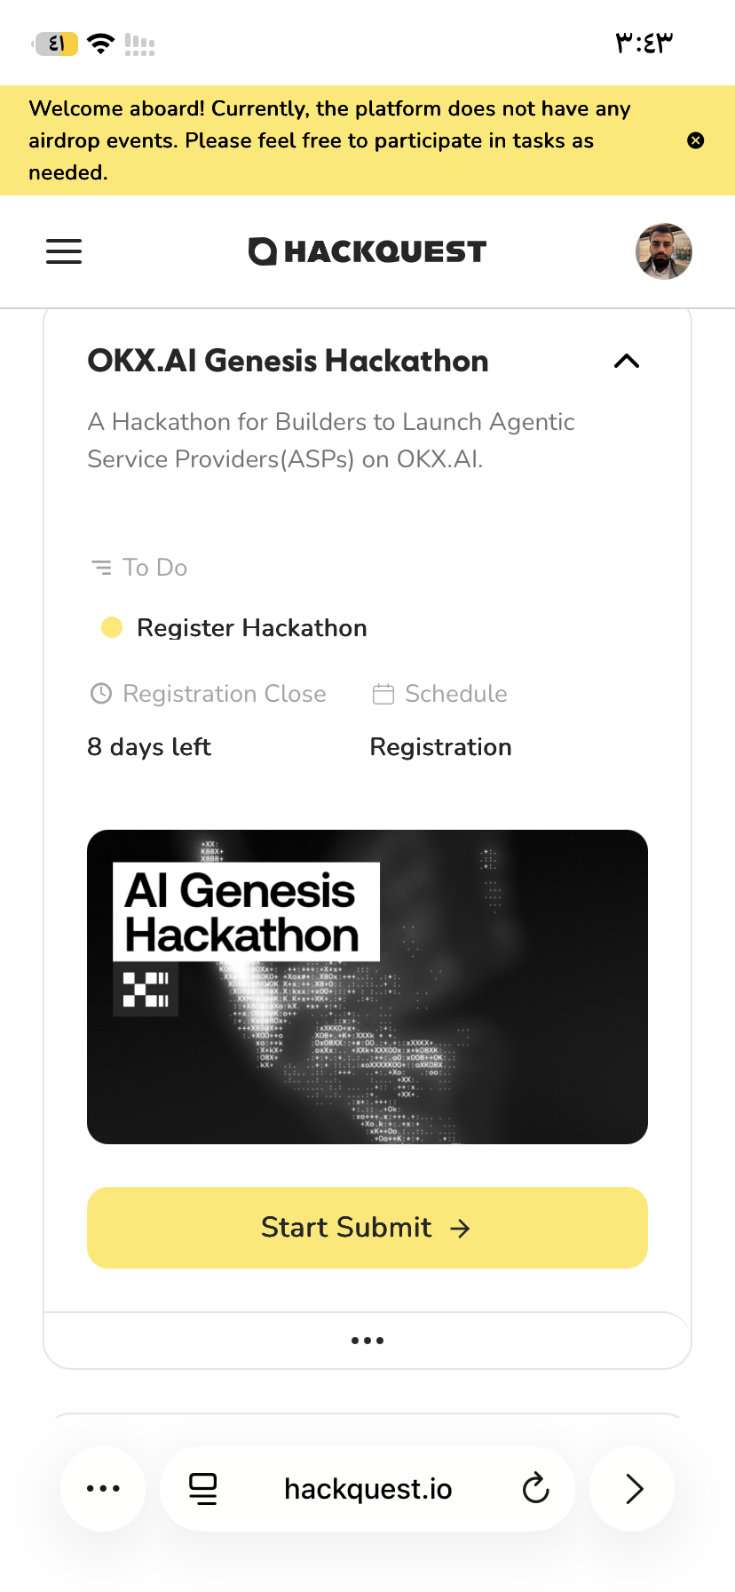Image resolution: width=735 pixels, height=1592 pixels.
Task: Click the Registration Close clock icon
Action: [101, 694]
